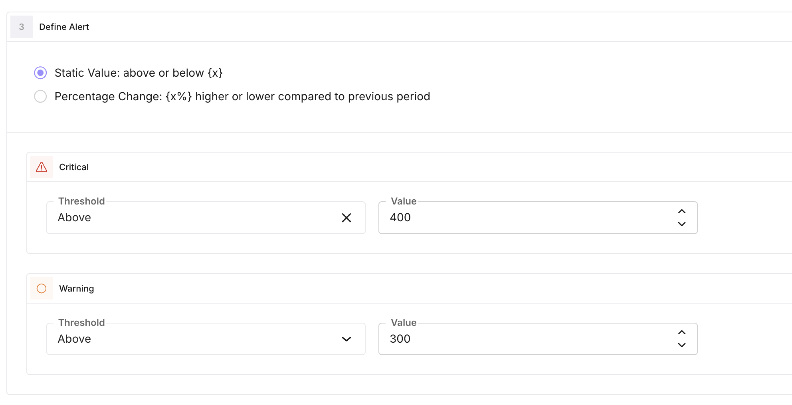Click the Define Alert section header

coord(64,27)
